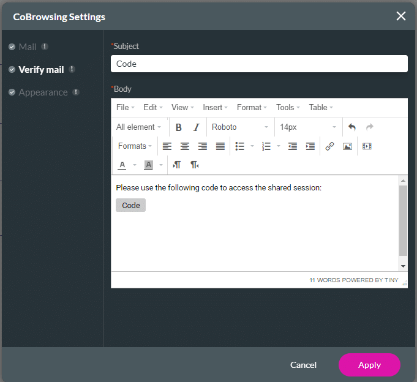Viewport: 417px width, 382px height.
Task: Apply the CoBrowsing settings
Action: coord(369,365)
